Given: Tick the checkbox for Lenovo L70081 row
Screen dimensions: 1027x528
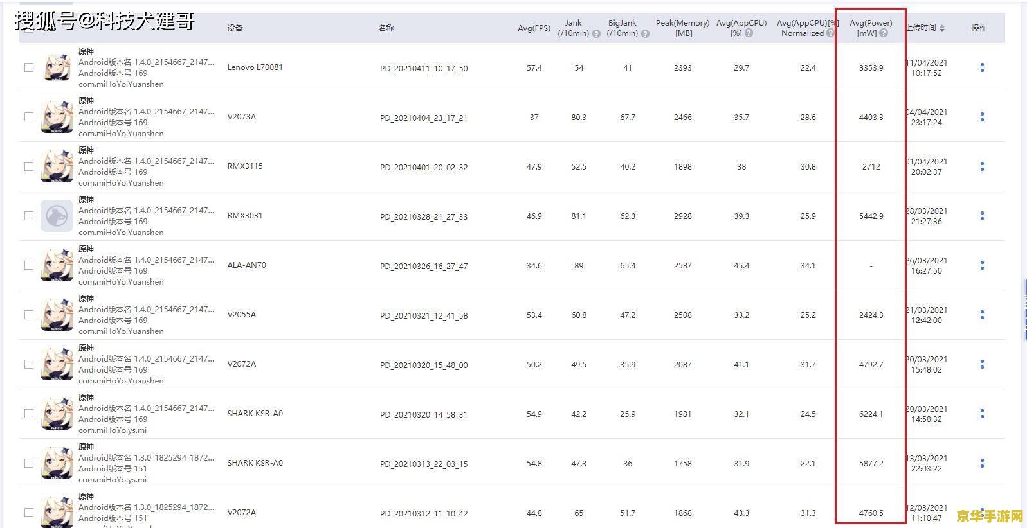Looking at the screenshot, I should click(x=29, y=67).
